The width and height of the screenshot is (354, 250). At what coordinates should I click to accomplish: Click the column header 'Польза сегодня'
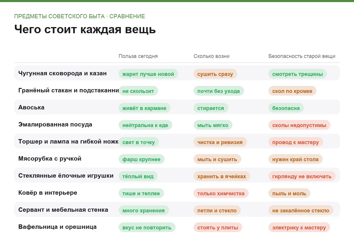click(x=138, y=56)
